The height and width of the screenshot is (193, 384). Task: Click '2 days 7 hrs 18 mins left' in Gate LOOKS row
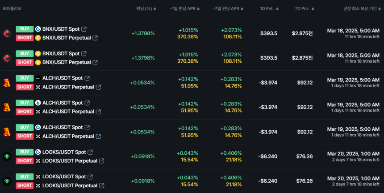[355, 160]
